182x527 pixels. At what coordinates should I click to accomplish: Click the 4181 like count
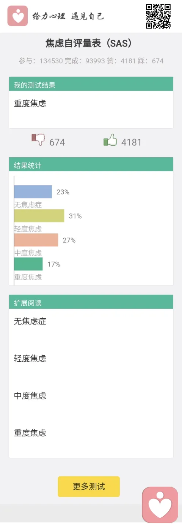[x=131, y=142]
